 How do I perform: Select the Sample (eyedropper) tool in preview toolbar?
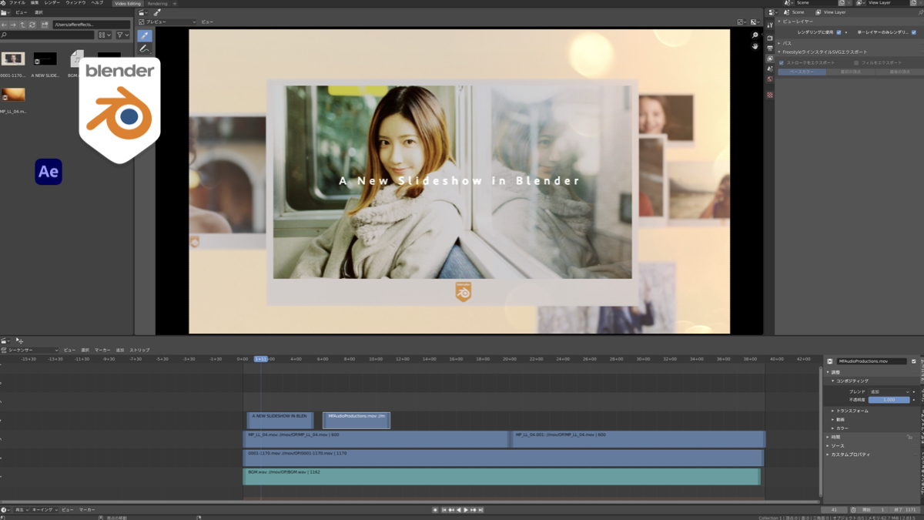[x=145, y=35]
